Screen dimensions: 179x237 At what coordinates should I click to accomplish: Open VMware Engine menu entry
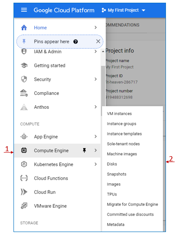[50, 206]
